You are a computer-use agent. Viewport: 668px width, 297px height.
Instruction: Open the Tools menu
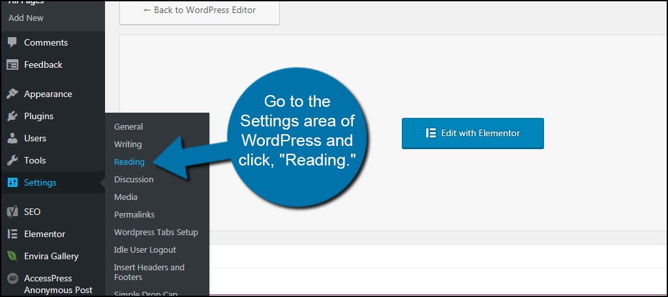point(52,160)
